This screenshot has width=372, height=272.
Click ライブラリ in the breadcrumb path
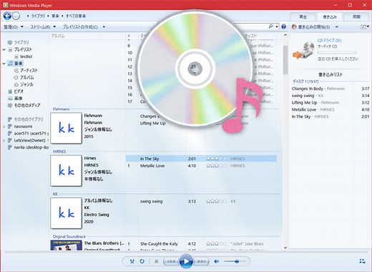pos(38,16)
